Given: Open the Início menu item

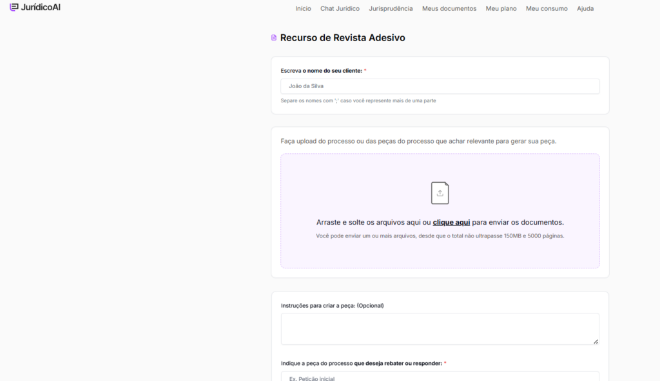Looking at the screenshot, I should tap(303, 8).
